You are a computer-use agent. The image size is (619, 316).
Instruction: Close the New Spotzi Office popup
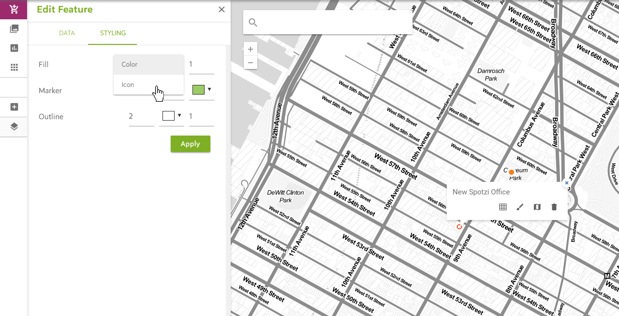click(x=566, y=183)
